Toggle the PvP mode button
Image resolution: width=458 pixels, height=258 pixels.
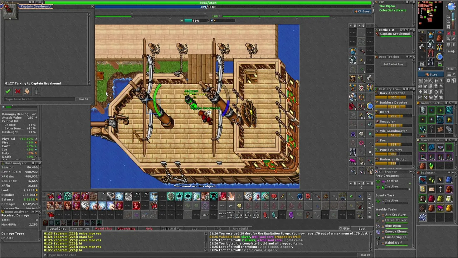(451, 51)
